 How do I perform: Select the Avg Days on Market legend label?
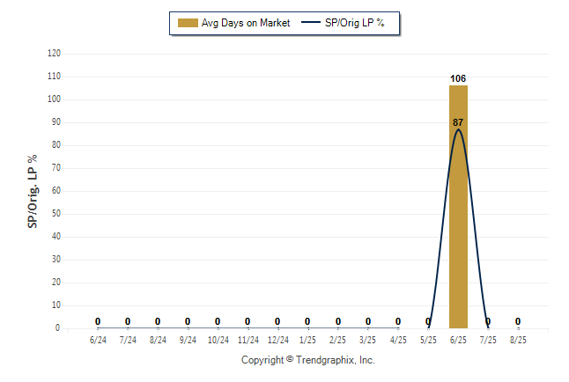[246, 23]
